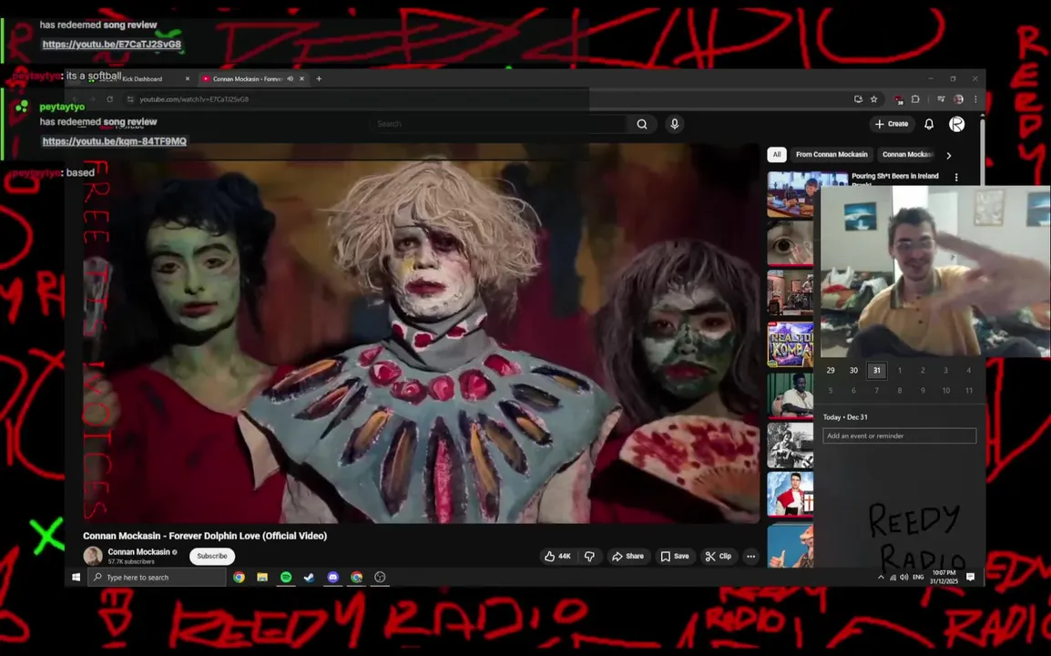This screenshot has height=656, width=1051.
Task: Click the taskbar clock 10:07 PM
Action: [944, 578]
